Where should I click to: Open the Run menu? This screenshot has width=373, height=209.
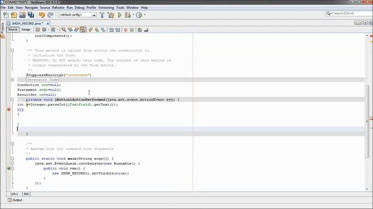(x=70, y=8)
